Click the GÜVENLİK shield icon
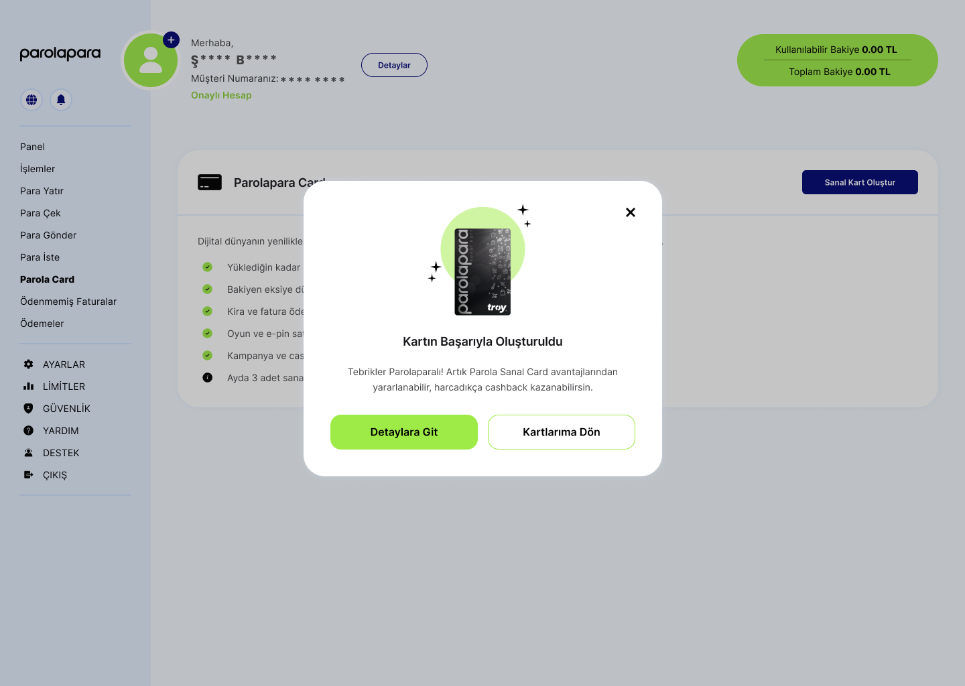 (x=28, y=409)
